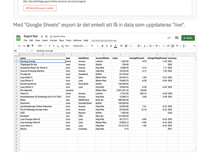Click the merge cells icon
Viewport: 210px width, 162px height.
coord(131,46)
